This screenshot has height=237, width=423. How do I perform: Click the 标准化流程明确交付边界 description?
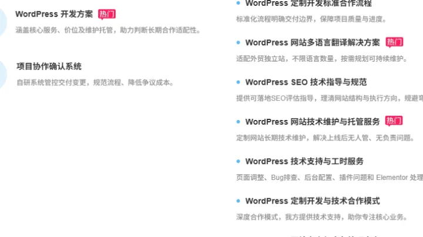[x=311, y=19]
